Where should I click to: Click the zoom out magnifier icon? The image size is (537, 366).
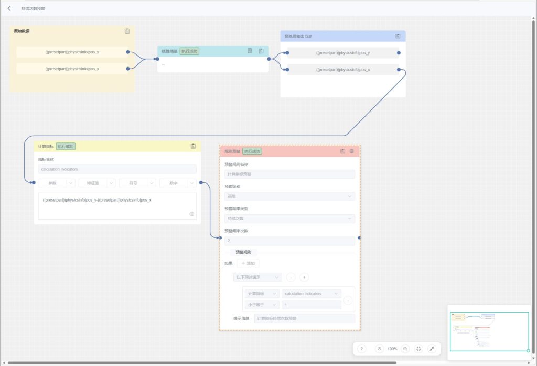point(380,349)
